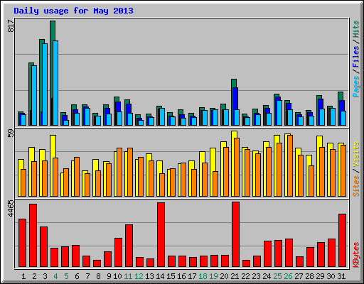The height and width of the screenshot is (284, 364).
Task: Click the Hits legend label
Action: [x=356, y=29]
